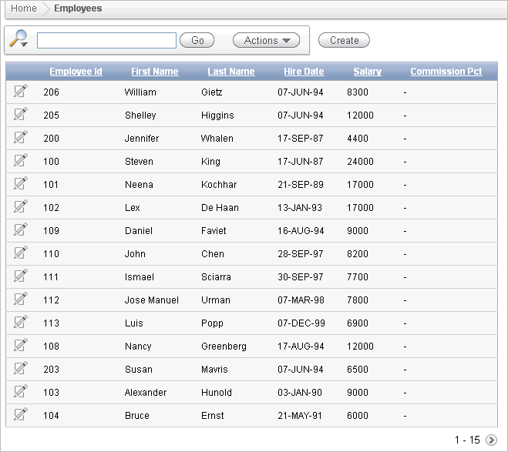Viewport: 508px width, 452px height.
Task: Click the salary value 24000
Action: tap(360, 162)
